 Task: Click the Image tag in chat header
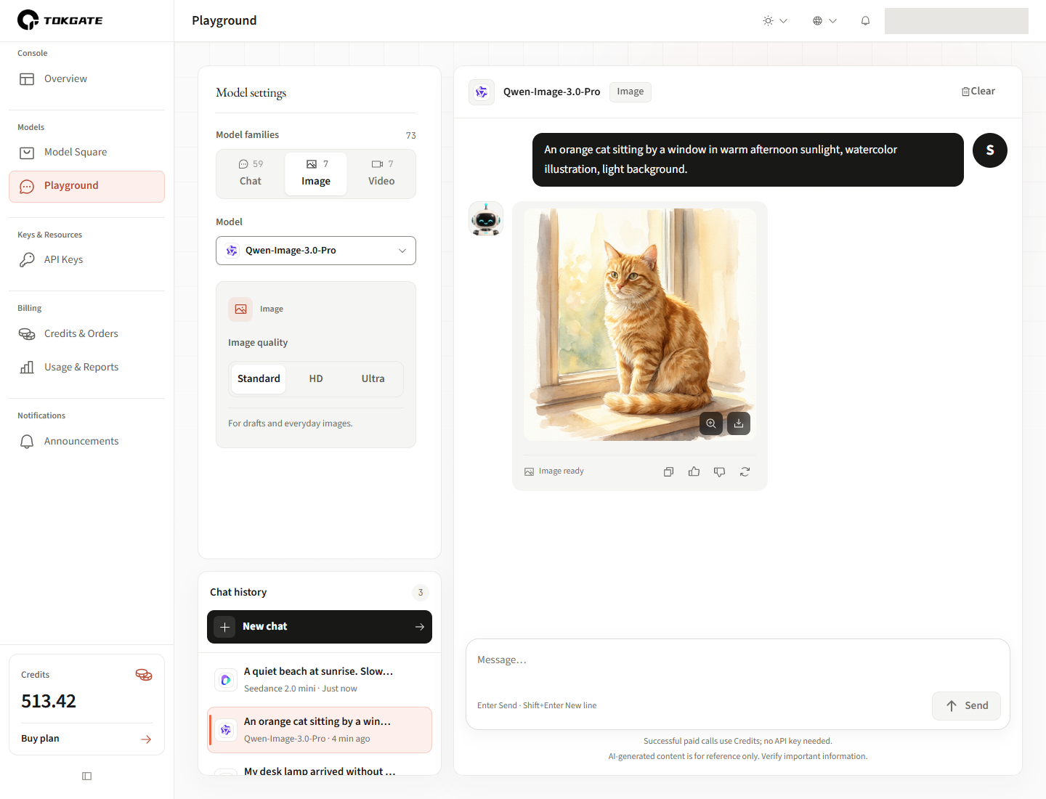(631, 92)
